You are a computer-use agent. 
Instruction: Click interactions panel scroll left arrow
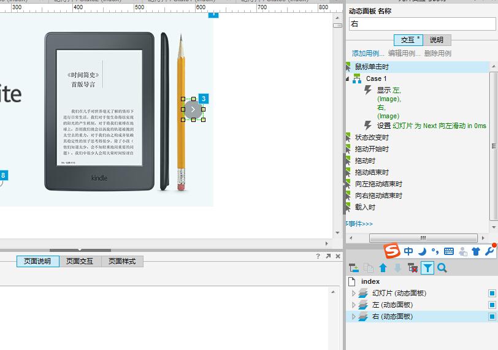pyautogui.click(x=351, y=238)
